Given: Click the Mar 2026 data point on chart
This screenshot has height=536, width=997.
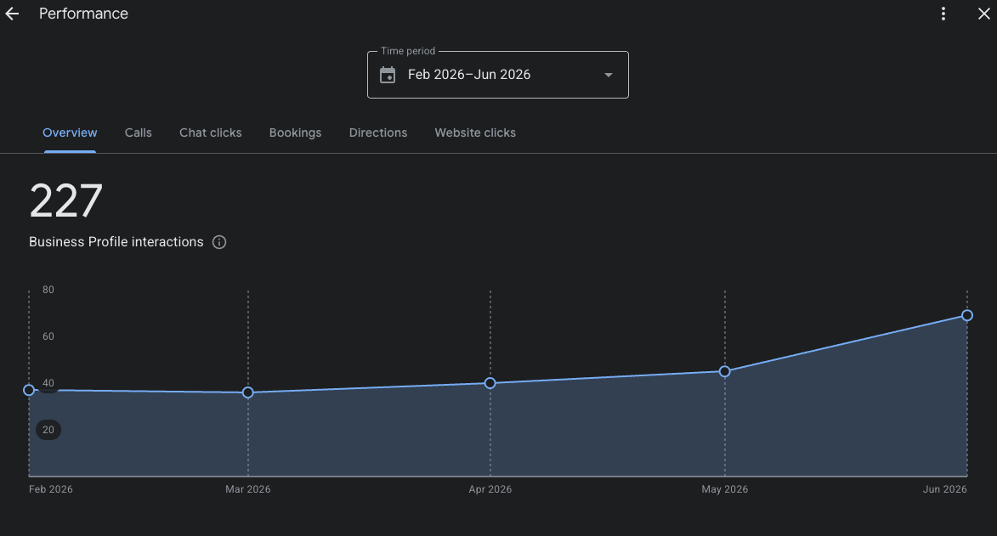Looking at the screenshot, I should (x=248, y=392).
